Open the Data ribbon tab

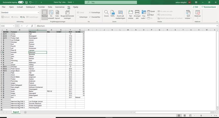(x=50, y=7)
